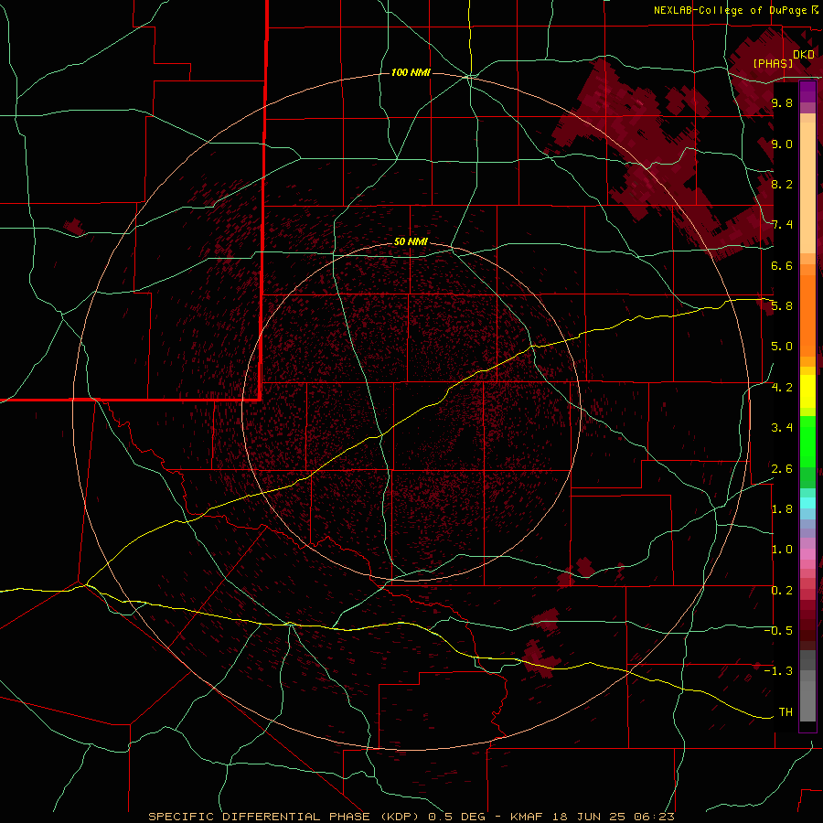Click the "[PHAS]" legend label
The image size is (823, 823).
(773, 64)
